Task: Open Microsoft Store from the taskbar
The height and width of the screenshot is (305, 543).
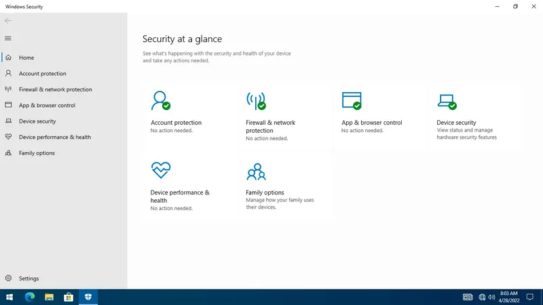Action: tap(69, 297)
